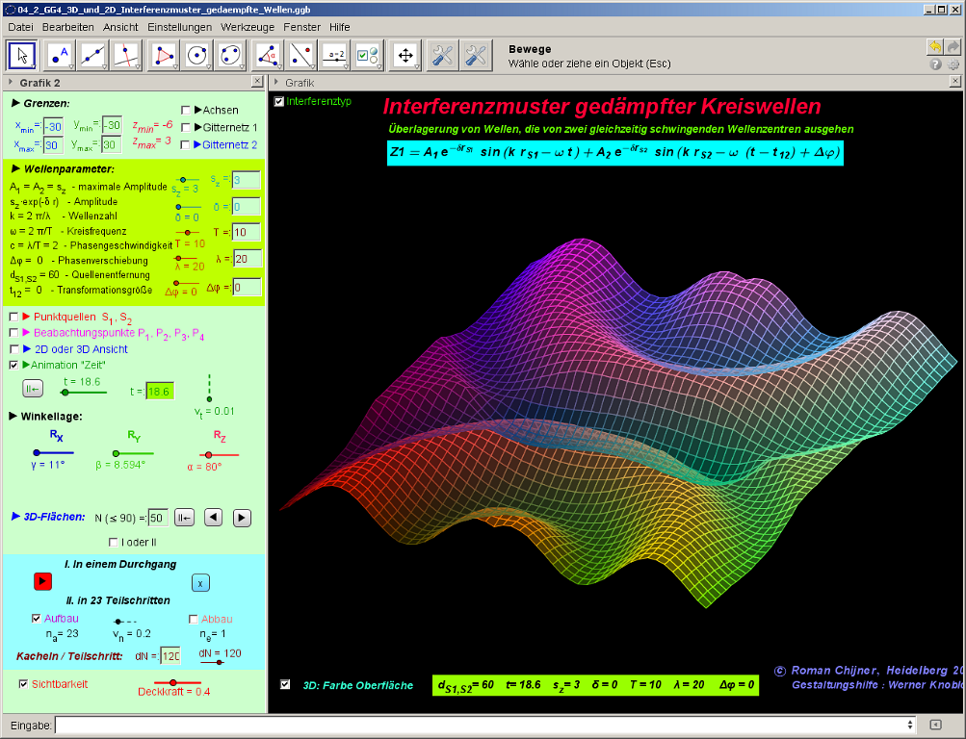
Task: Choose the Line through two points tool
Action: [x=93, y=55]
